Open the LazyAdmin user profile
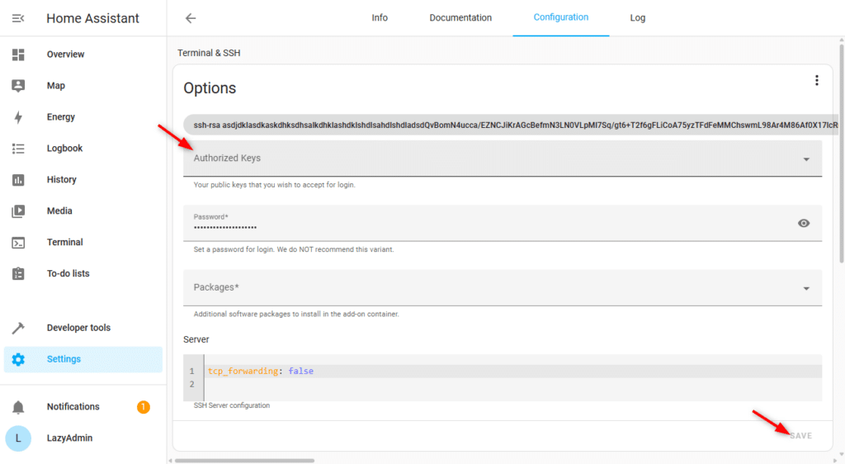The image size is (845, 464). click(x=18, y=438)
